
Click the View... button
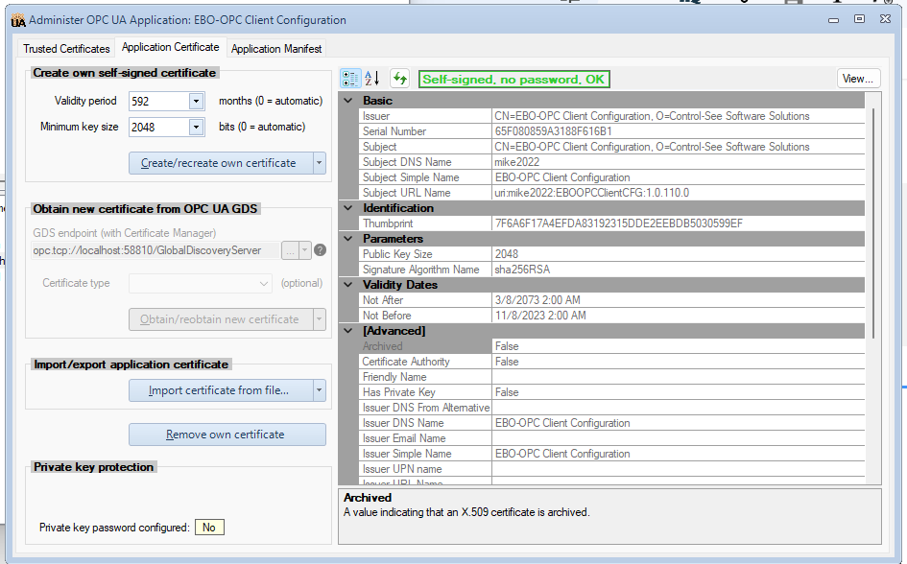pos(858,79)
